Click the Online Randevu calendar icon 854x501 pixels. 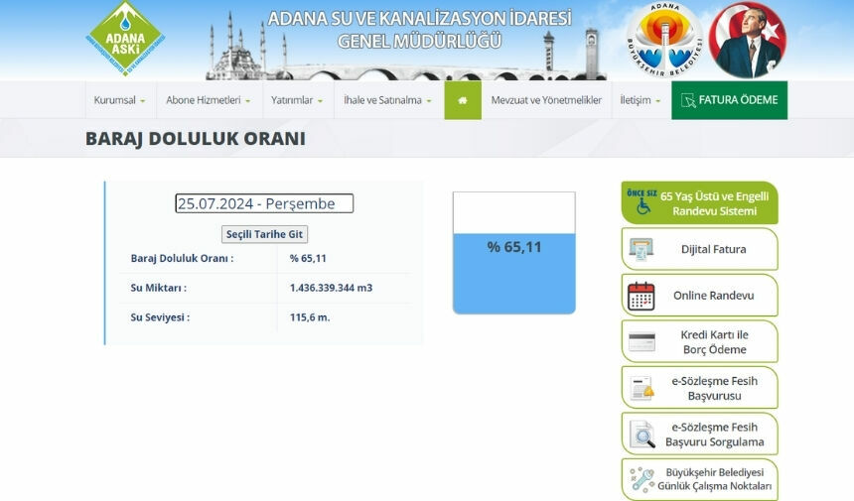pyautogui.click(x=641, y=296)
